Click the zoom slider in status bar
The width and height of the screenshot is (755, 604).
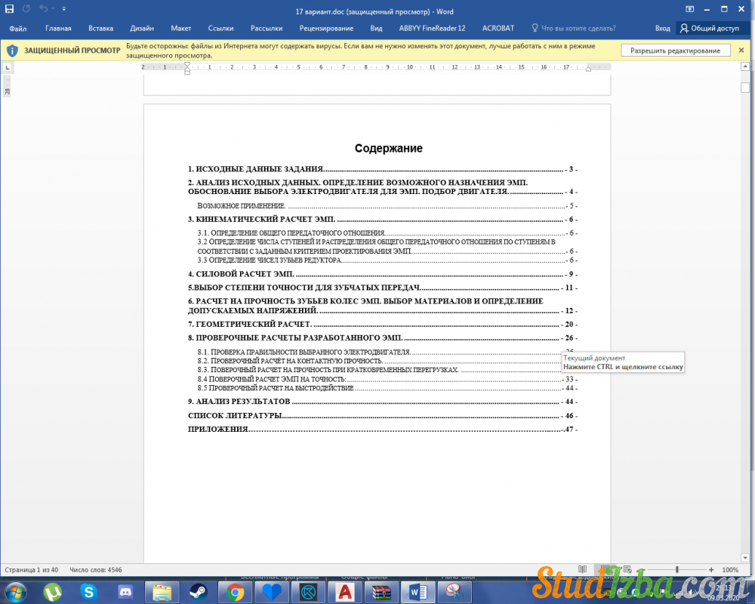(677, 569)
